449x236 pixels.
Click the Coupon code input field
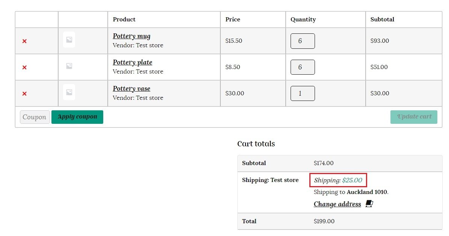(35, 117)
